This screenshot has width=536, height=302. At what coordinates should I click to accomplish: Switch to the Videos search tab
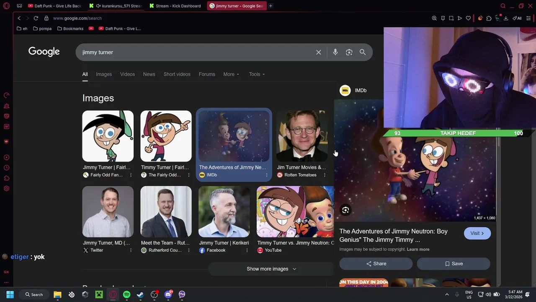(127, 74)
